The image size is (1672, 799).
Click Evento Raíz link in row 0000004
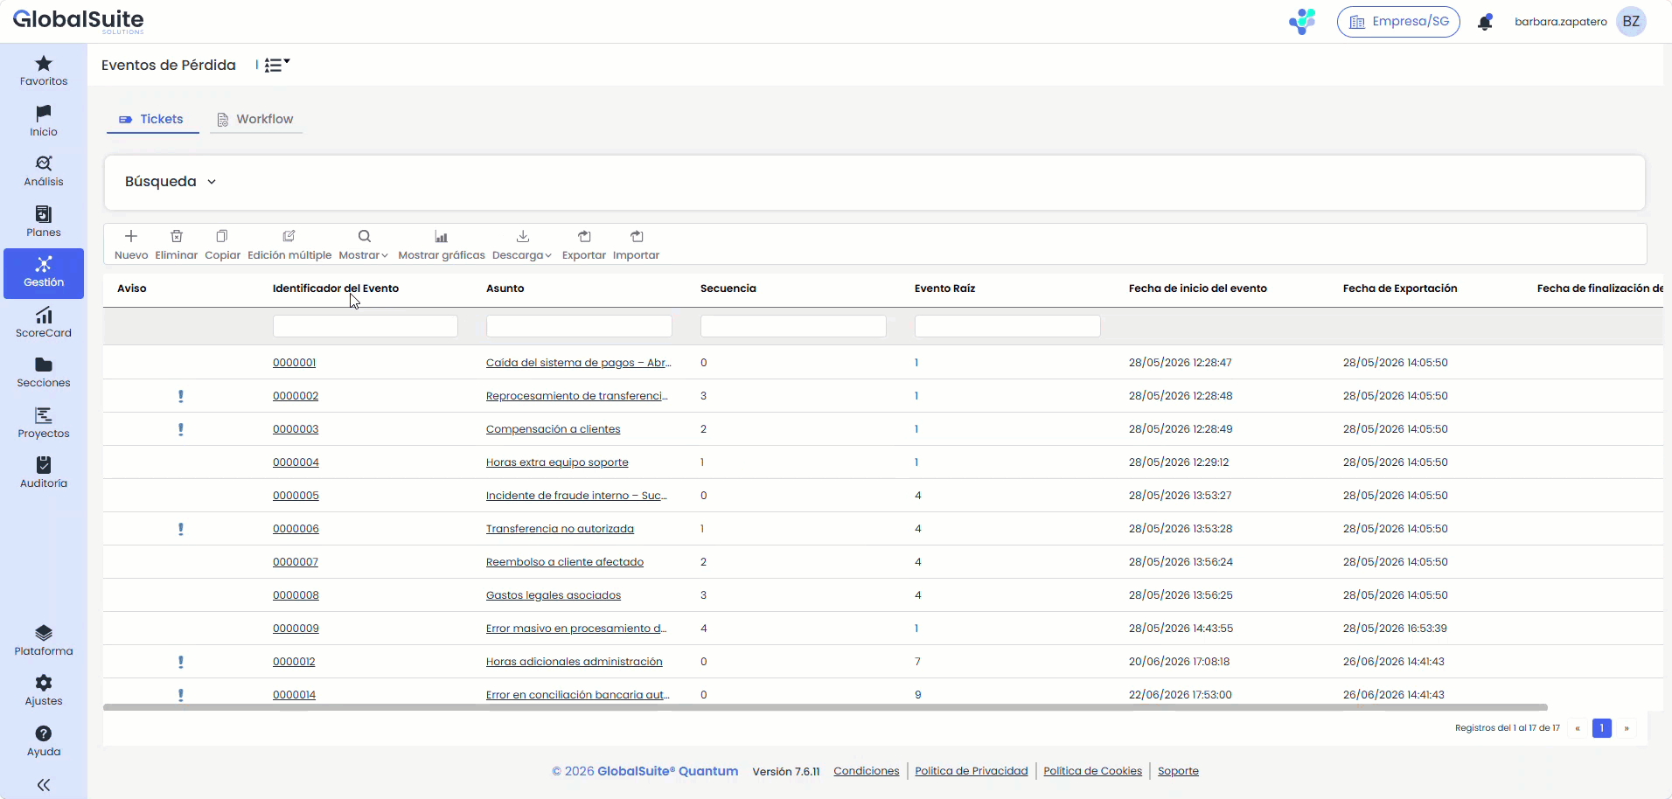point(916,462)
